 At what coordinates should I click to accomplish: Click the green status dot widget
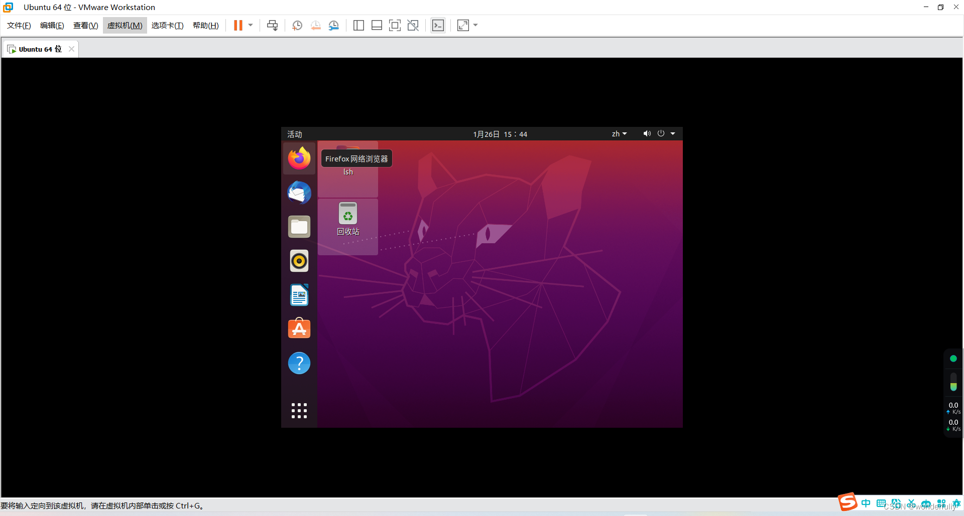[953, 359]
